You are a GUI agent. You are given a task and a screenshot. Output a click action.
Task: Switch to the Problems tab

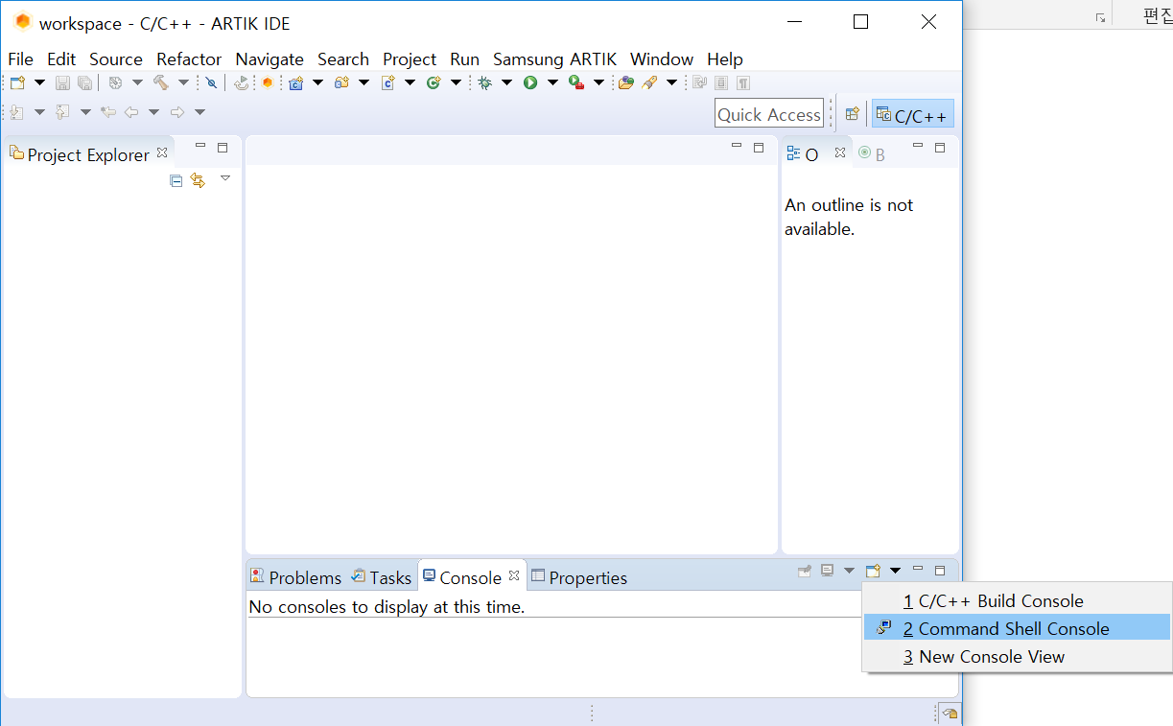pyautogui.click(x=295, y=577)
